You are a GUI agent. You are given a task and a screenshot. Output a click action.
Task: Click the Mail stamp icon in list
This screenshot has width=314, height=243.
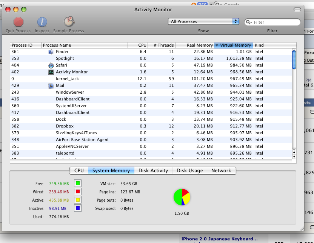click(51, 86)
